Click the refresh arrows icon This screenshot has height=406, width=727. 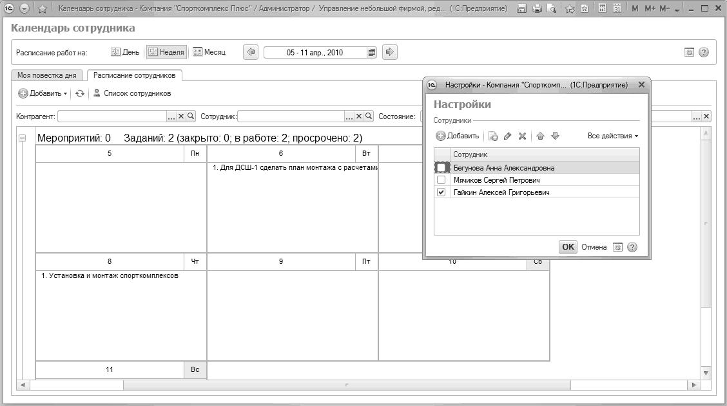click(x=80, y=93)
